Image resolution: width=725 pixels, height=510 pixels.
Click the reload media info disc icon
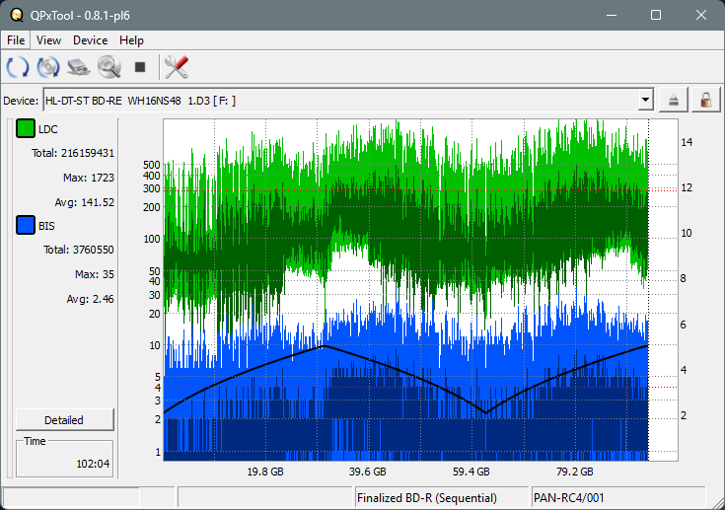(x=48, y=67)
